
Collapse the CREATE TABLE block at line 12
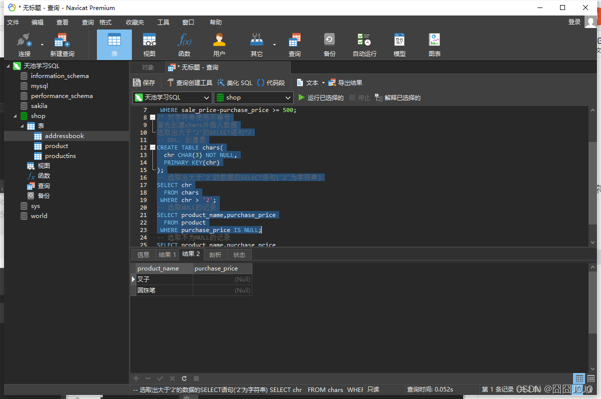[152, 147]
